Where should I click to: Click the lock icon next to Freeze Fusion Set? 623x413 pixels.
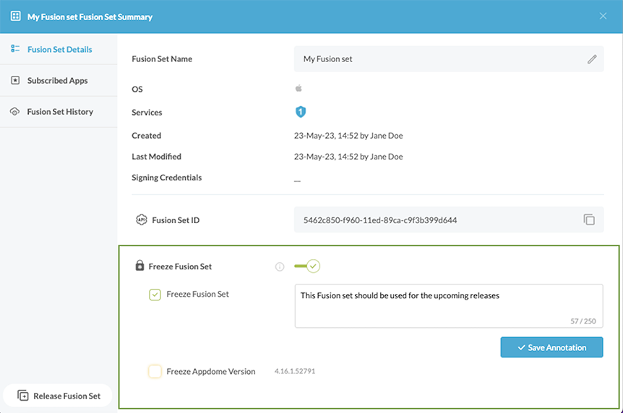[139, 266]
